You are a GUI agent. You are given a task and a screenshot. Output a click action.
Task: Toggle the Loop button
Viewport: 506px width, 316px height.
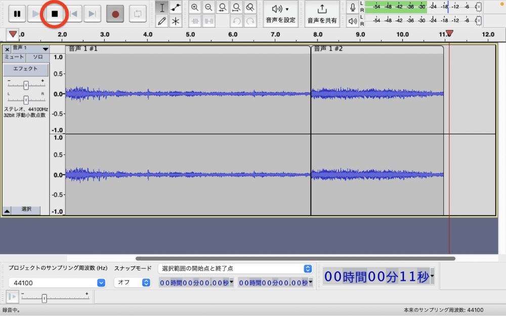coord(138,14)
